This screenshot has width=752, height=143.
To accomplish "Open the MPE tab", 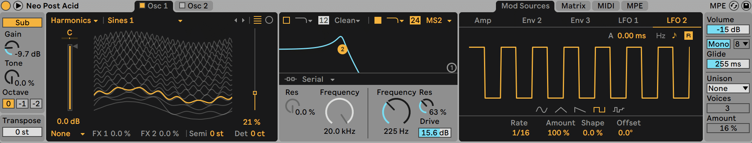I will pyautogui.click(x=635, y=6).
